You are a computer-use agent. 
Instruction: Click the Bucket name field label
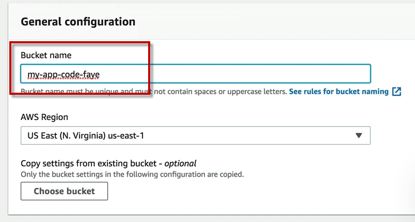pos(46,55)
